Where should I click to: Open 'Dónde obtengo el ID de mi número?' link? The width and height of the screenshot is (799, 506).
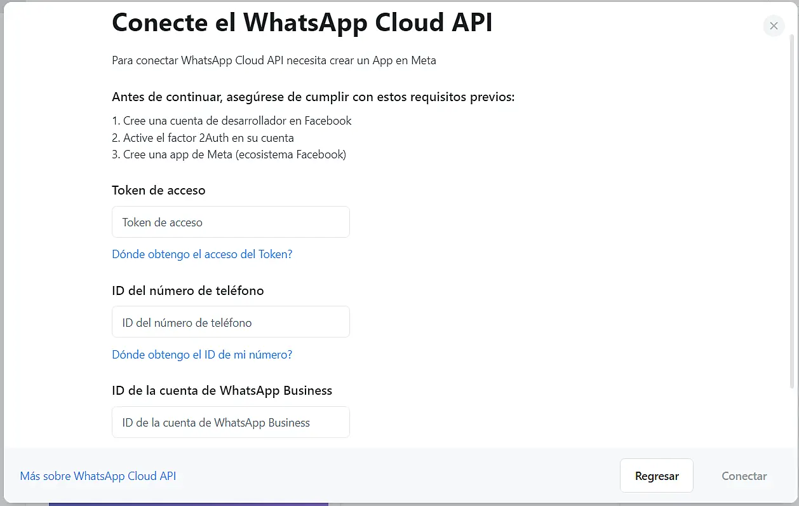[202, 355]
